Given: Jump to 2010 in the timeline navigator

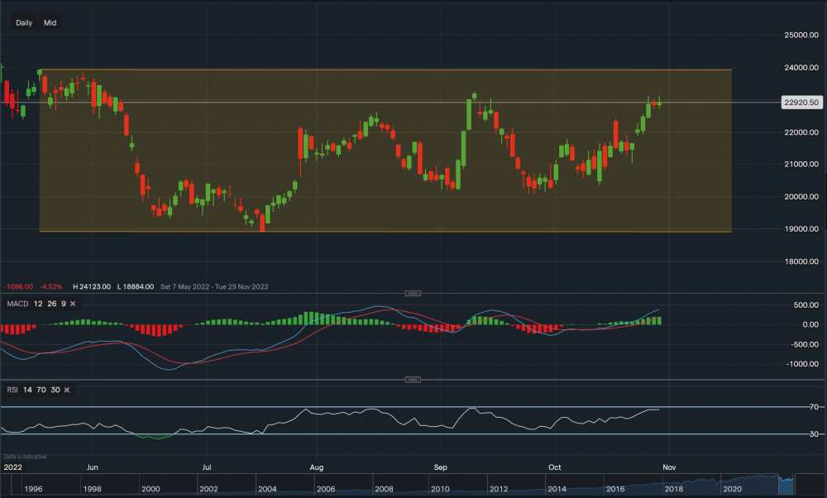Looking at the screenshot, I should 438,489.
